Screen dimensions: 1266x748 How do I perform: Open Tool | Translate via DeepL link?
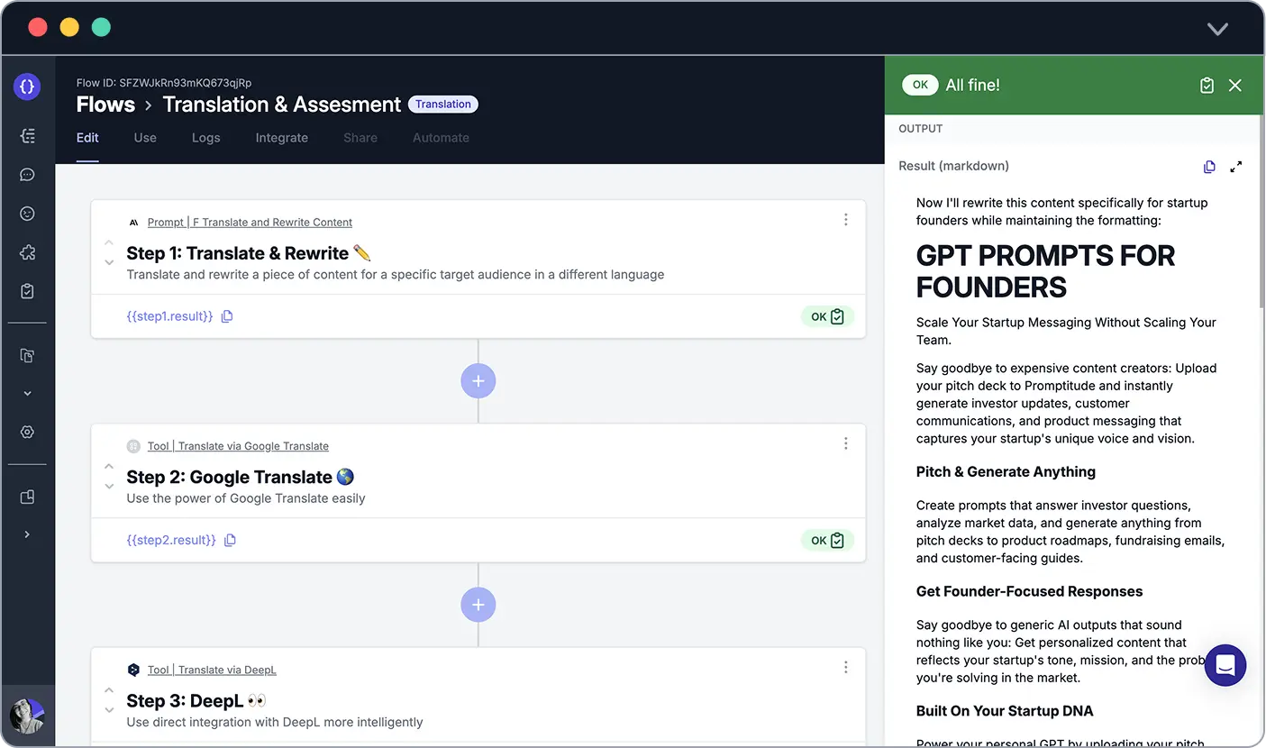[212, 670]
